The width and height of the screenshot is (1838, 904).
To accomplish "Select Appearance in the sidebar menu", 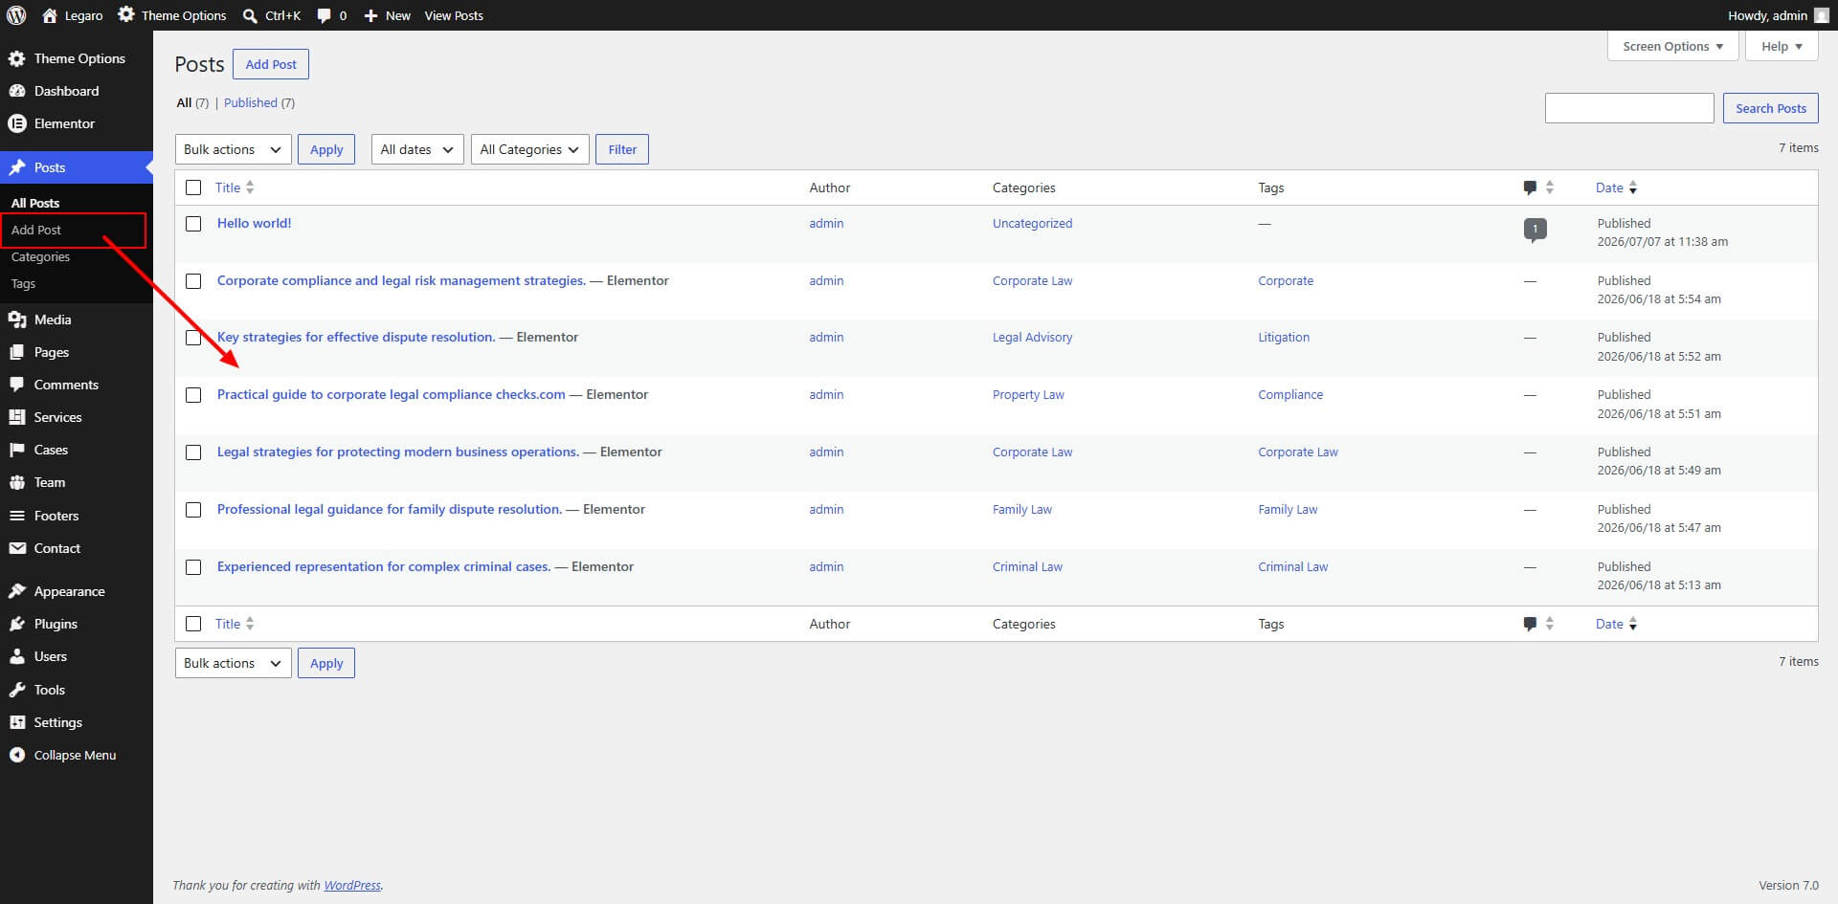I will tap(69, 591).
